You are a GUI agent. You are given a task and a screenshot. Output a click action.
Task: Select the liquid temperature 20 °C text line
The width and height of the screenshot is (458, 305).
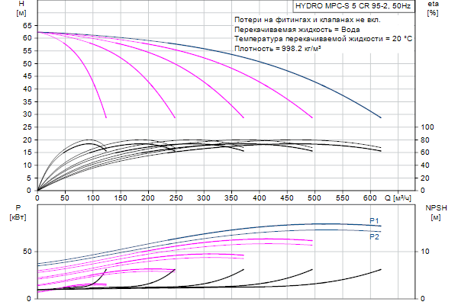324,38
